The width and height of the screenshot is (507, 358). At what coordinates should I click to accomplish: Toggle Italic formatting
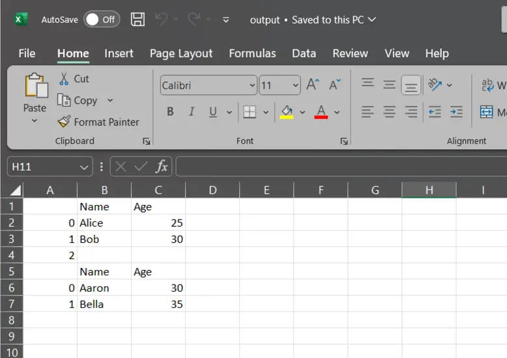coord(192,112)
